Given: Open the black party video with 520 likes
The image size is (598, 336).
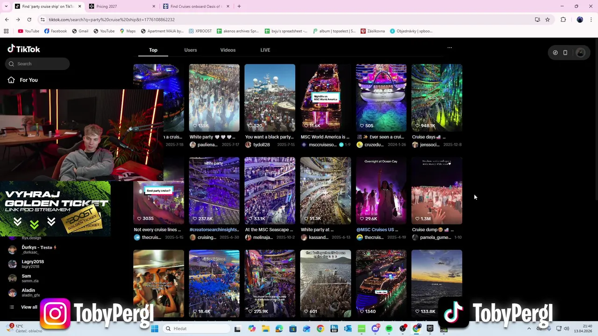Looking at the screenshot, I should pyautogui.click(x=270, y=98).
